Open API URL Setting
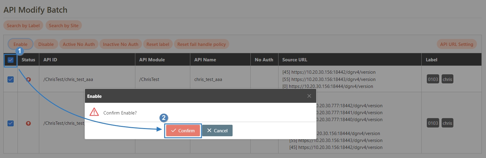This screenshot has height=158, width=486. pyautogui.click(x=456, y=44)
